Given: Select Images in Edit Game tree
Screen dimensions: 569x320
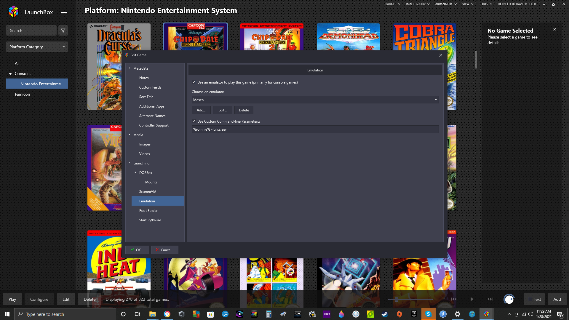Looking at the screenshot, I should pyautogui.click(x=145, y=144).
